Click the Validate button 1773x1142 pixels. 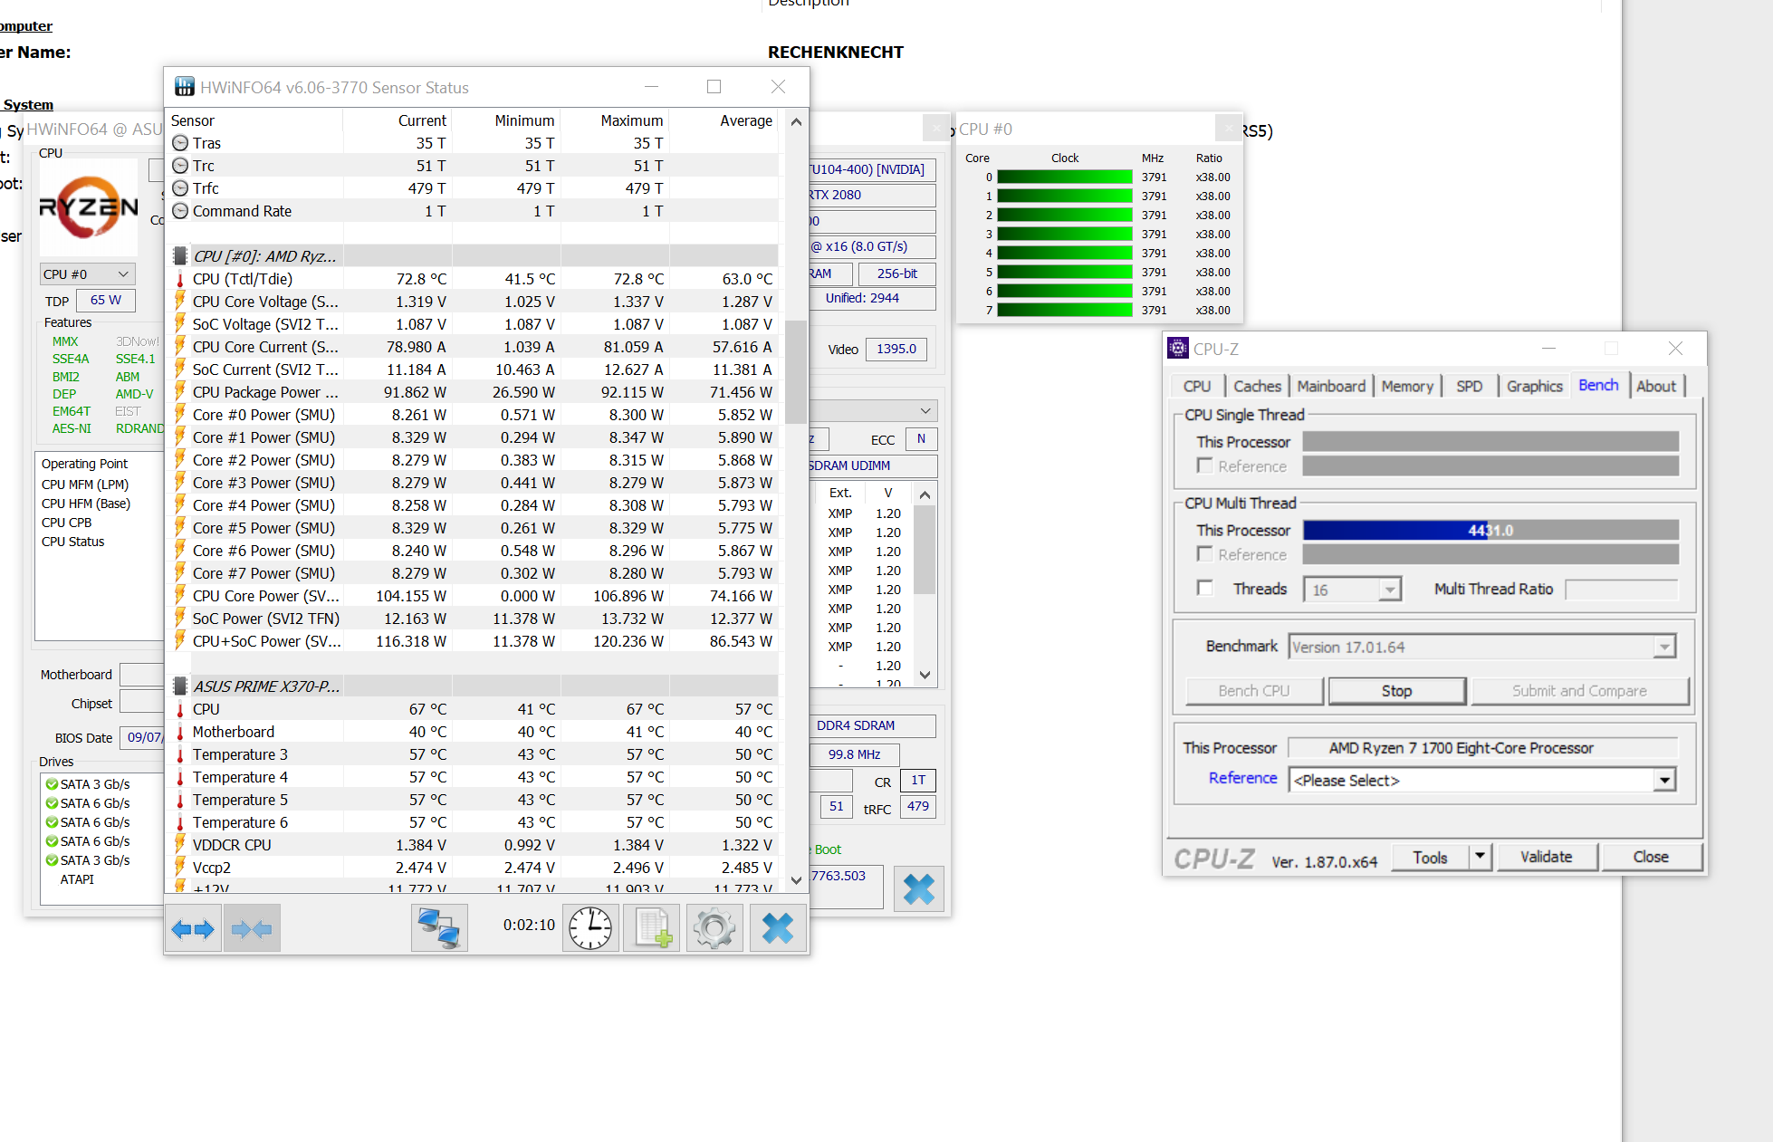pyautogui.click(x=1546, y=857)
